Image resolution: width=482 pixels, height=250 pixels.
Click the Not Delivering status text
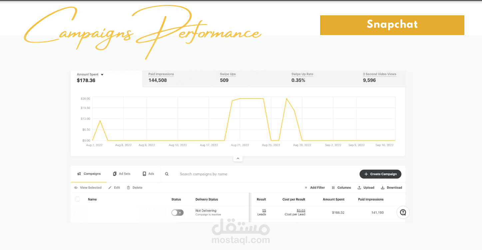206,211
